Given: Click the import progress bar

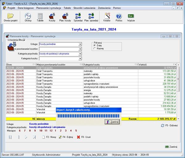Looking at the screenshot, I should 88,115.
